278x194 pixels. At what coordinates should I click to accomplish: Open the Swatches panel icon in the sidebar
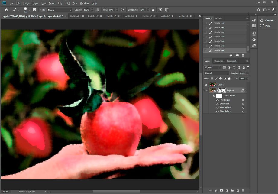click(254, 26)
